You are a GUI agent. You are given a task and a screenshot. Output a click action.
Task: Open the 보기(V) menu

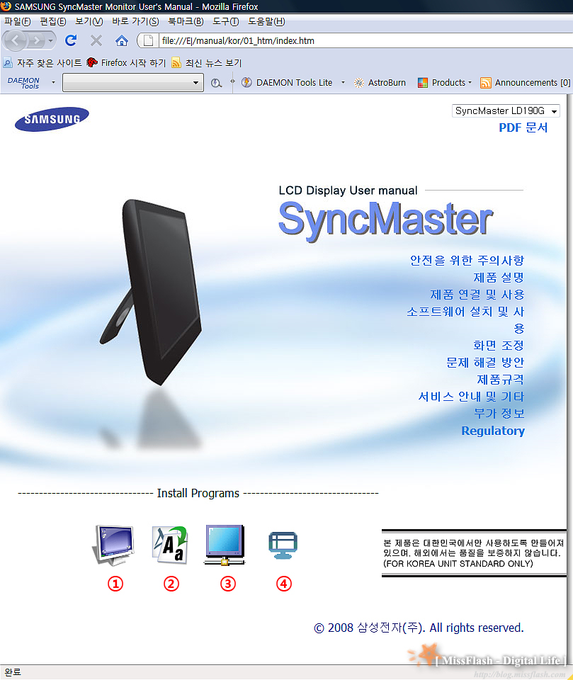point(89,21)
